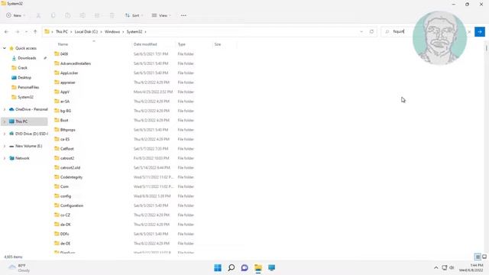Go up one folder level arrow
This screenshot has height=275, width=489.
[x=35, y=32]
